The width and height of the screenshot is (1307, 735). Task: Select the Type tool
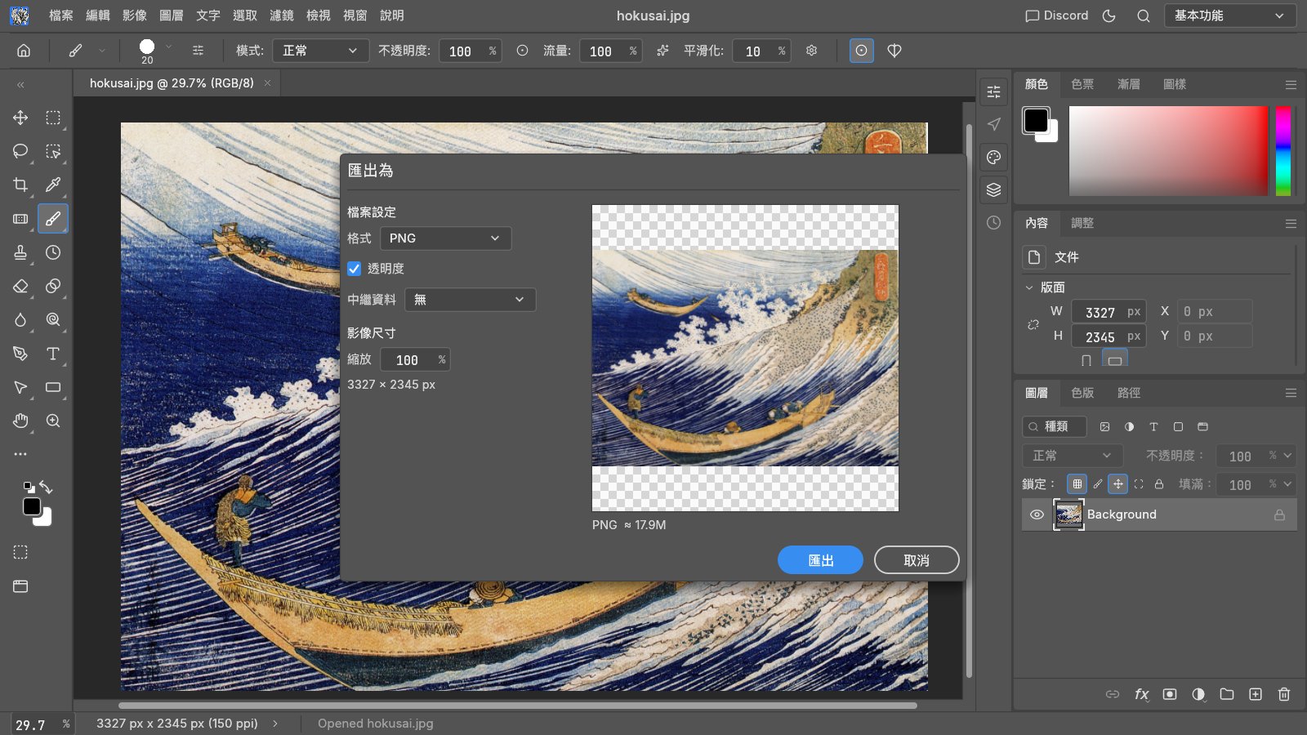pyautogui.click(x=53, y=354)
